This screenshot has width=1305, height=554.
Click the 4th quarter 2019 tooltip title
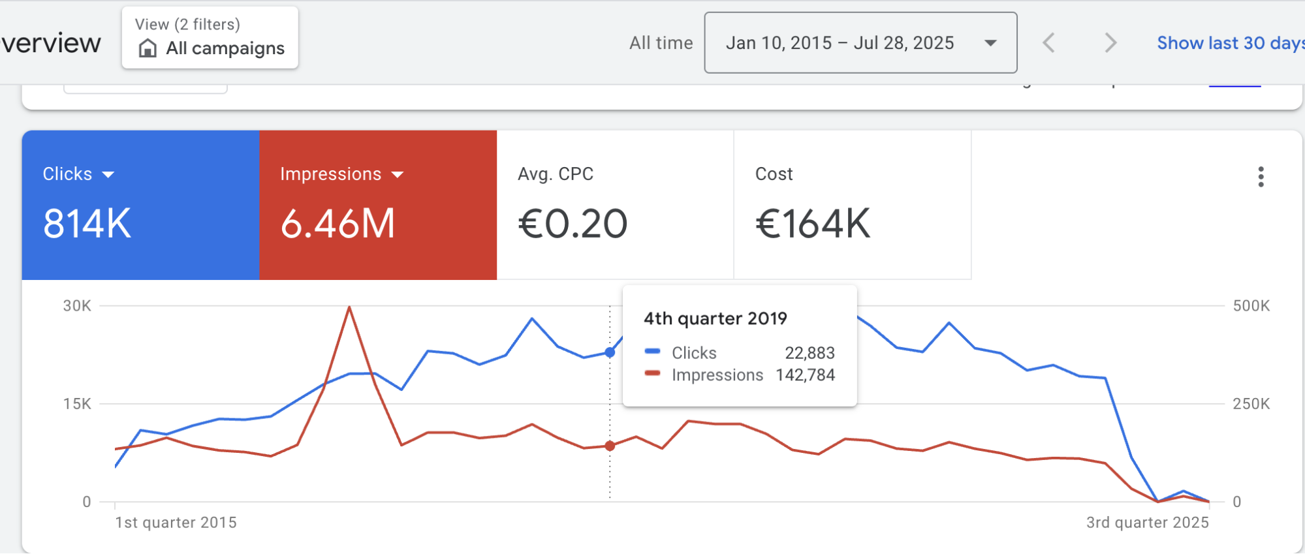pyautogui.click(x=715, y=318)
